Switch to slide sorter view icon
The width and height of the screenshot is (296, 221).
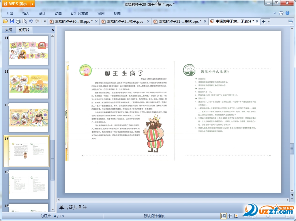click(230, 216)
